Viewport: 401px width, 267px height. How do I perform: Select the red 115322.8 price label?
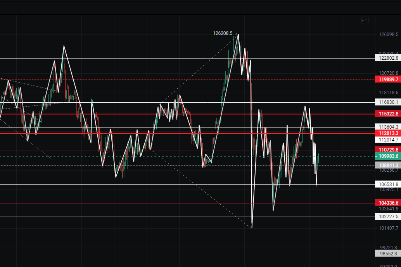(388, 114)
